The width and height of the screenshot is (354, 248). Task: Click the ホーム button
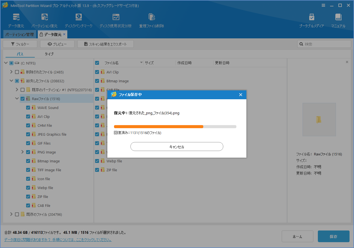298,237
